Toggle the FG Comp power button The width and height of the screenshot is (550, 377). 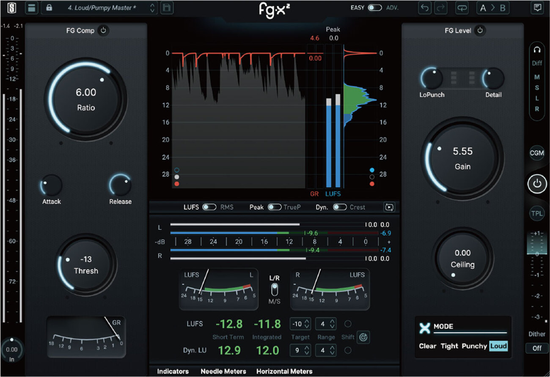pyautogui.click(x=103, y=30)
